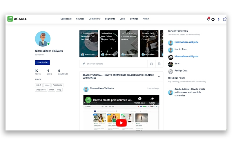Click the post author avatar next to Nizamudheen Valliyattu
The height and width of the screenshot is (145, 232).
(86, 89)
